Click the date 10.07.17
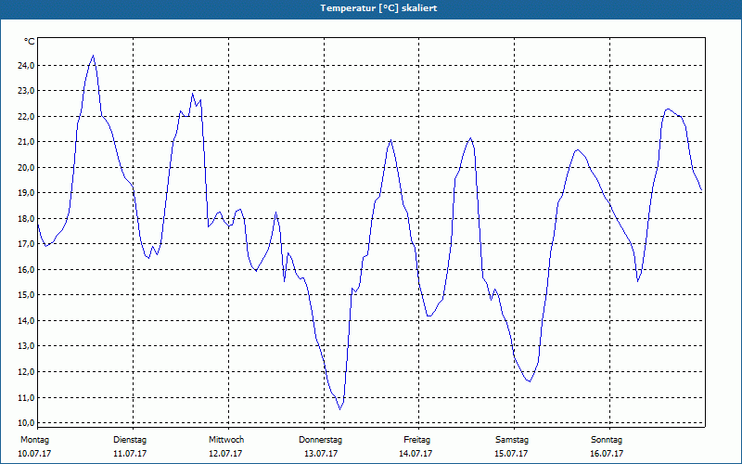Screen dimensions: 742x464 34,454
